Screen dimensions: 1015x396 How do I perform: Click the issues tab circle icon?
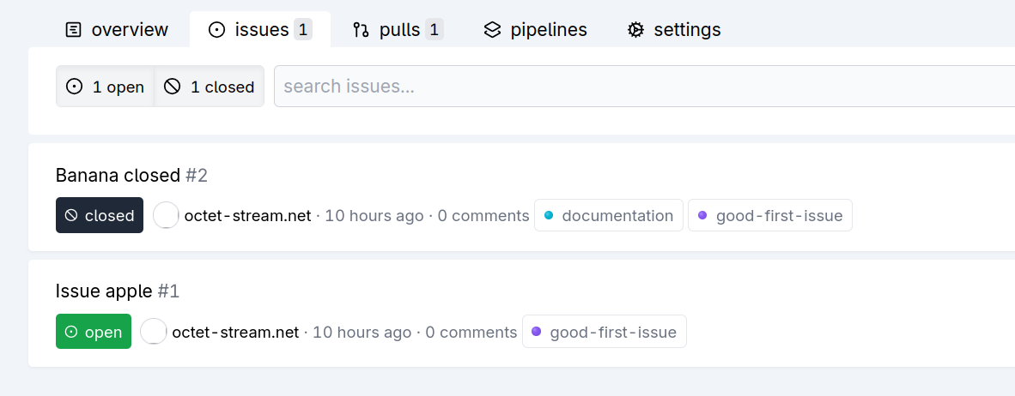click(x=217, y=30)
